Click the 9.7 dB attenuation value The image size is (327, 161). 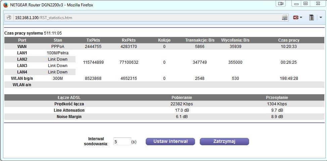[277, 110]
